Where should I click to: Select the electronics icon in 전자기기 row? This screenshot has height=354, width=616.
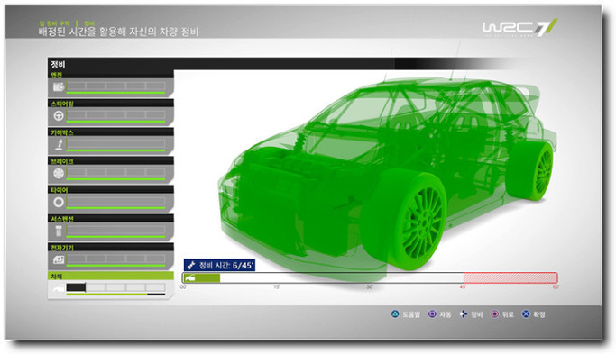coord(59,259)
